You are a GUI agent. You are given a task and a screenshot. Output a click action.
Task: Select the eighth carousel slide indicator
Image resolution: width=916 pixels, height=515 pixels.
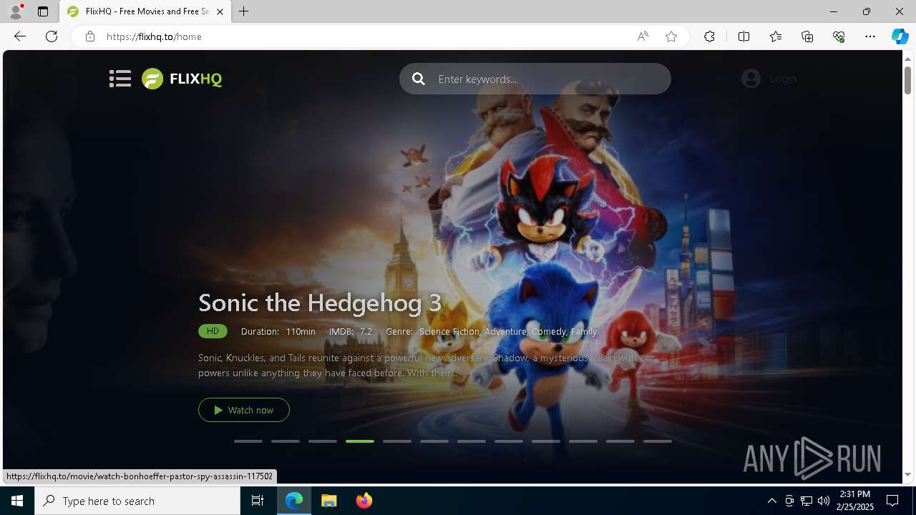pyautogui.click(x=509, y=441)
